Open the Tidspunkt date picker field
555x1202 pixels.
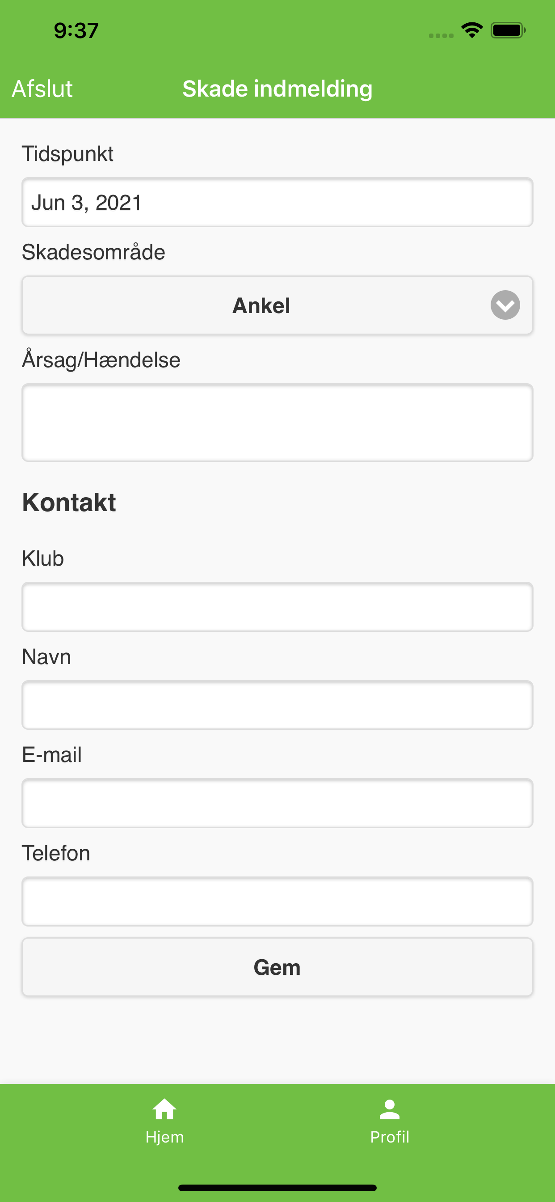point(277,202)
